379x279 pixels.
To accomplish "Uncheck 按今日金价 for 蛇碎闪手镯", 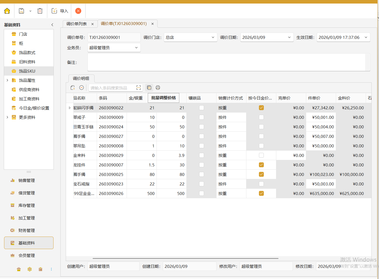I will (261, 107).
